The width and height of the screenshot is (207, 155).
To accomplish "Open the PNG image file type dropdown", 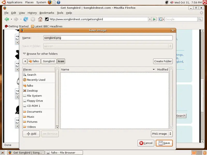I will pyautogui.click(x=162, y=134).
